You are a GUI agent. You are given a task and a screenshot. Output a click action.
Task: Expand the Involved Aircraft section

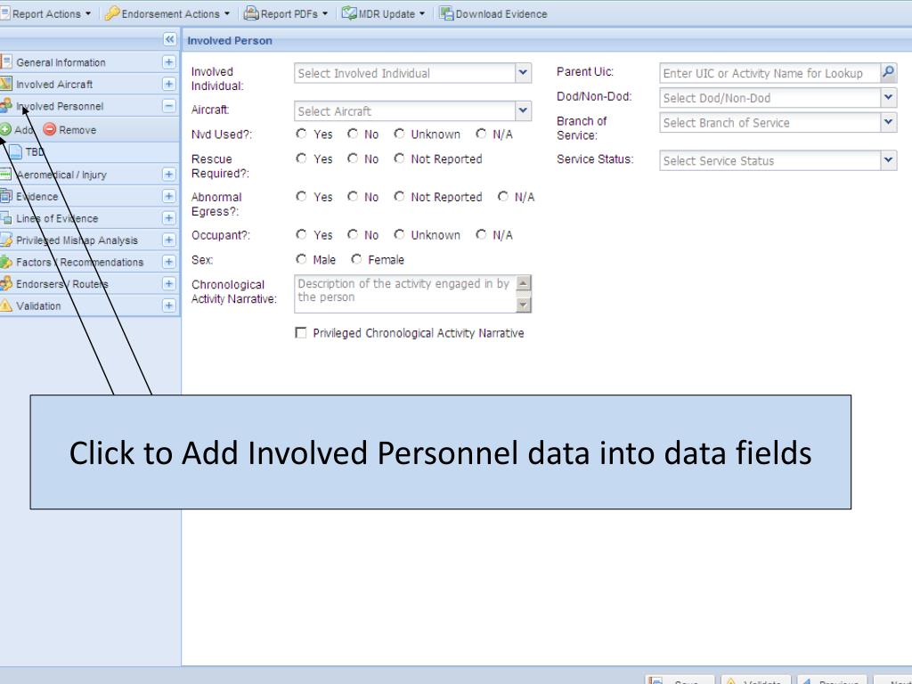coord(168,85)
